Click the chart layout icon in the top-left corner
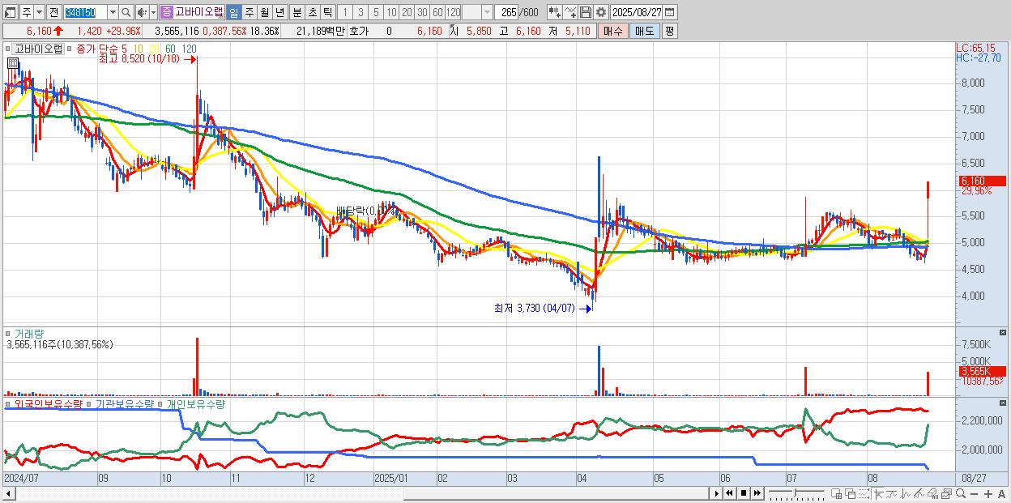The height and width of the screenshot is (503, 1011). 9,12
